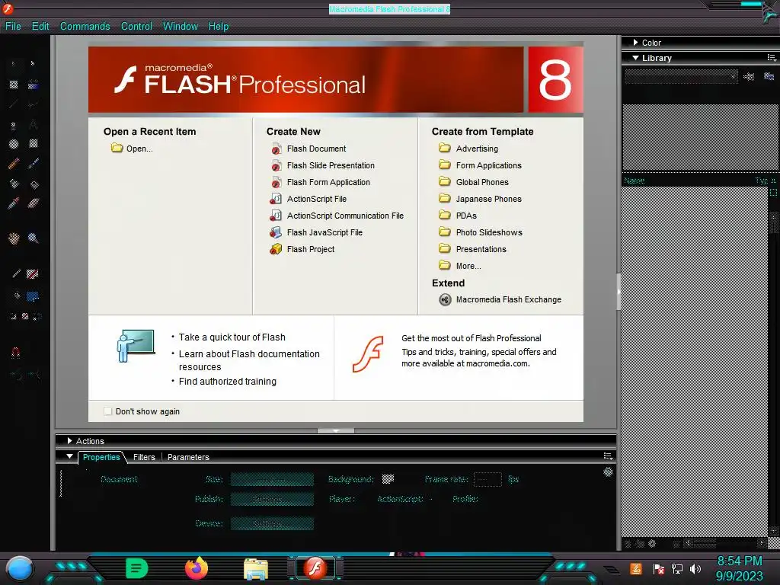Toggle the Snap to Objects magnet

[15, 353]
